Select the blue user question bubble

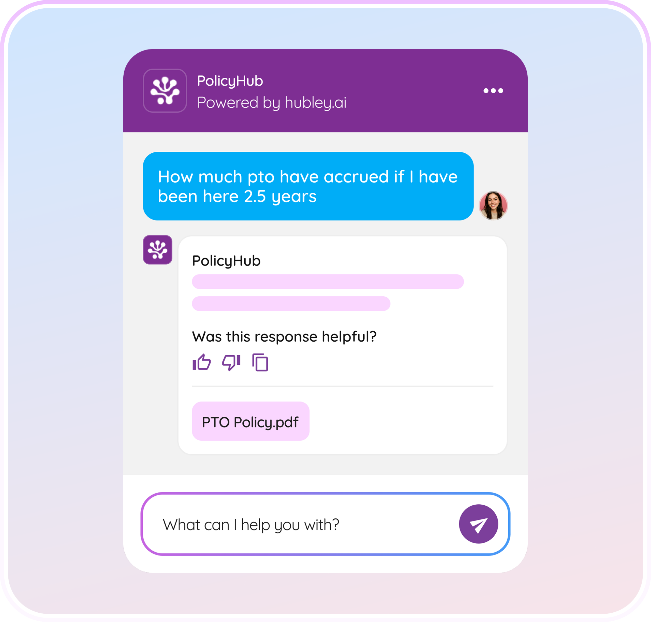308,186
